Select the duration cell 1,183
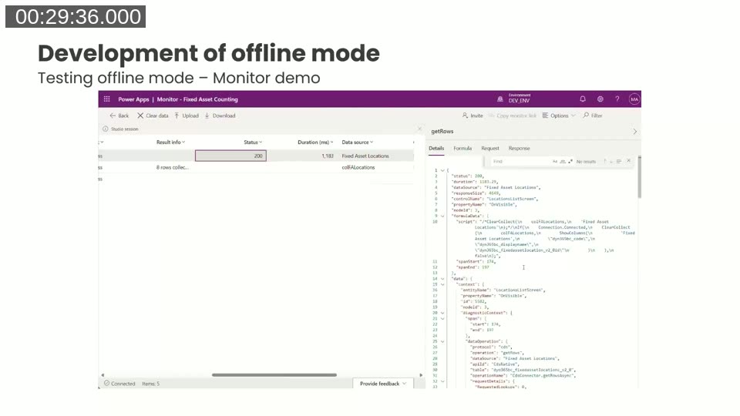Viewport: 740px width, 416px height. [328, 156]
